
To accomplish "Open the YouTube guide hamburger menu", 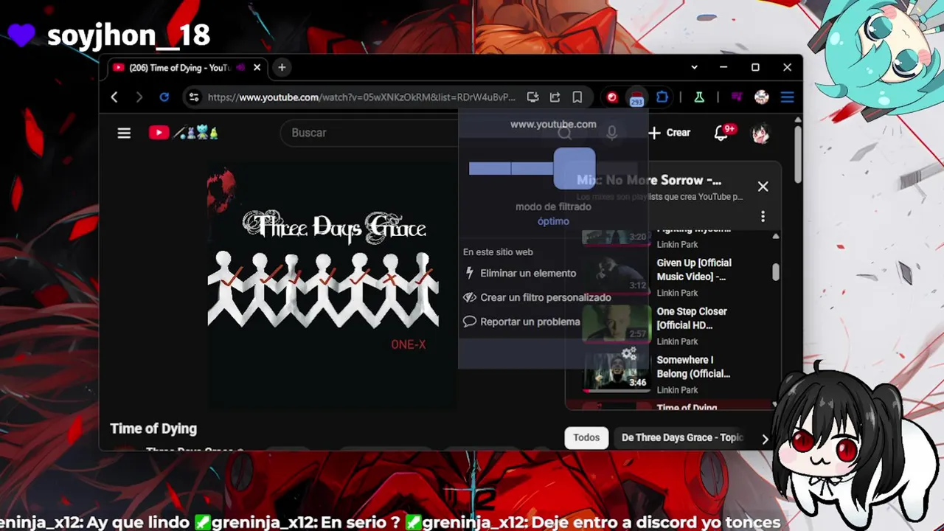I will tap(124, 133).
